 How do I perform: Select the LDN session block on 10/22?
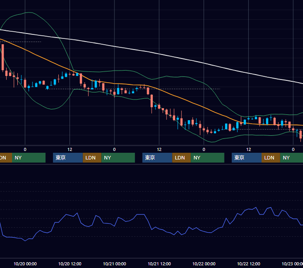271,158
